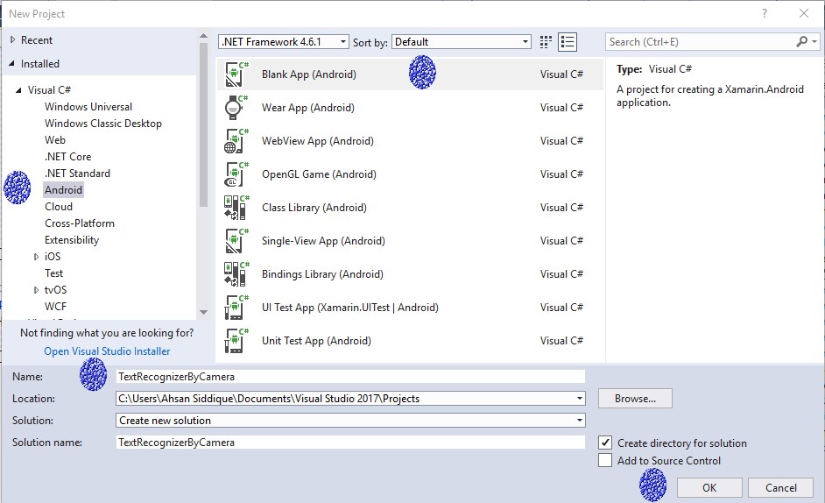Expand the iOS tree node
The height and width of the screenshot is (503, 825).
(36, 257)
